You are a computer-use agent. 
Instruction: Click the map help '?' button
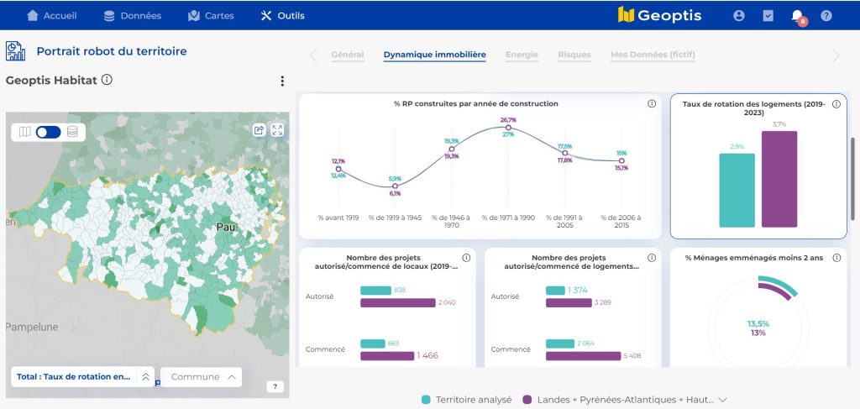click(275, 386)
